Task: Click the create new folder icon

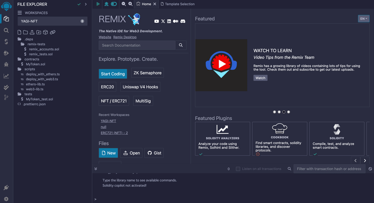Action: (x=26, y=32)
